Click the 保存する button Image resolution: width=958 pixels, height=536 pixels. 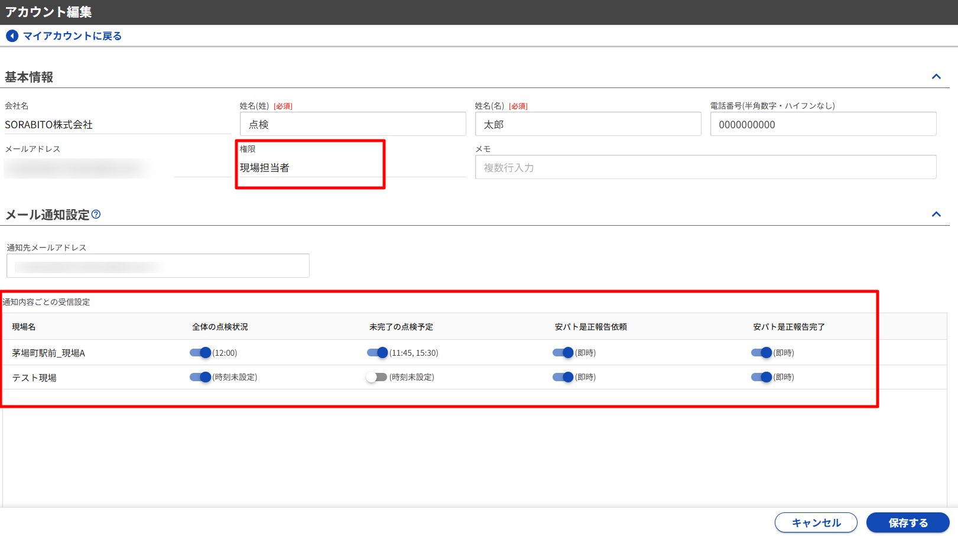point(907,522)
